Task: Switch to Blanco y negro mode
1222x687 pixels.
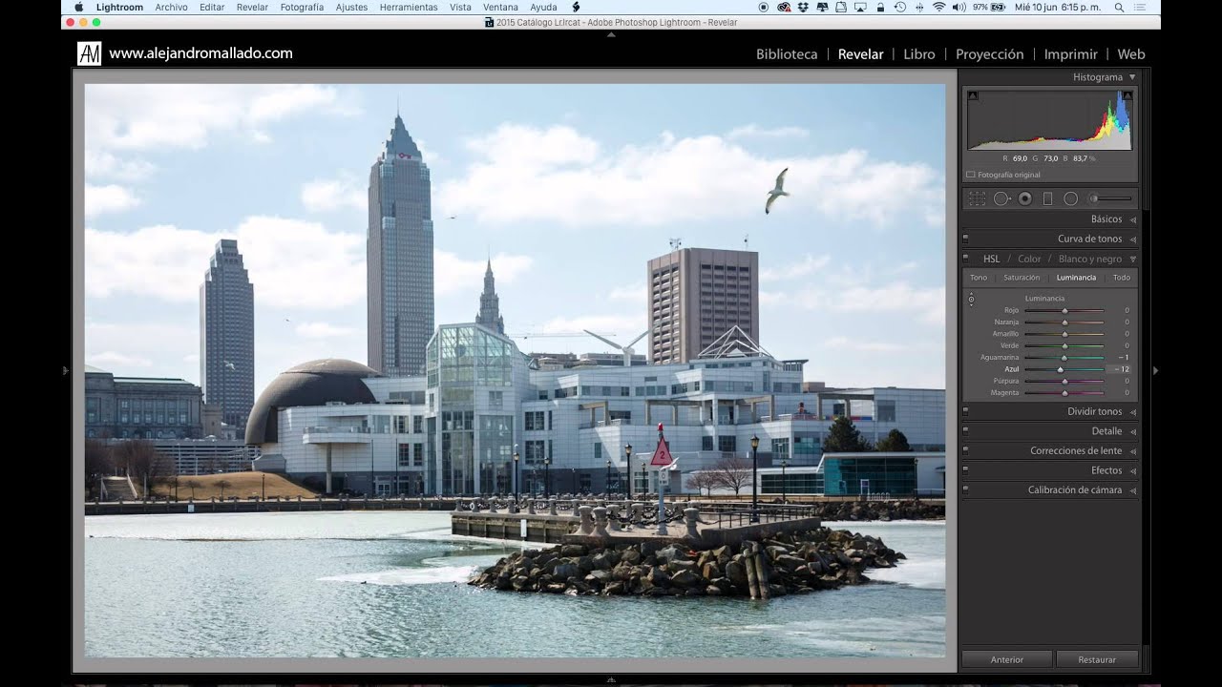Action: point(1090,259)
